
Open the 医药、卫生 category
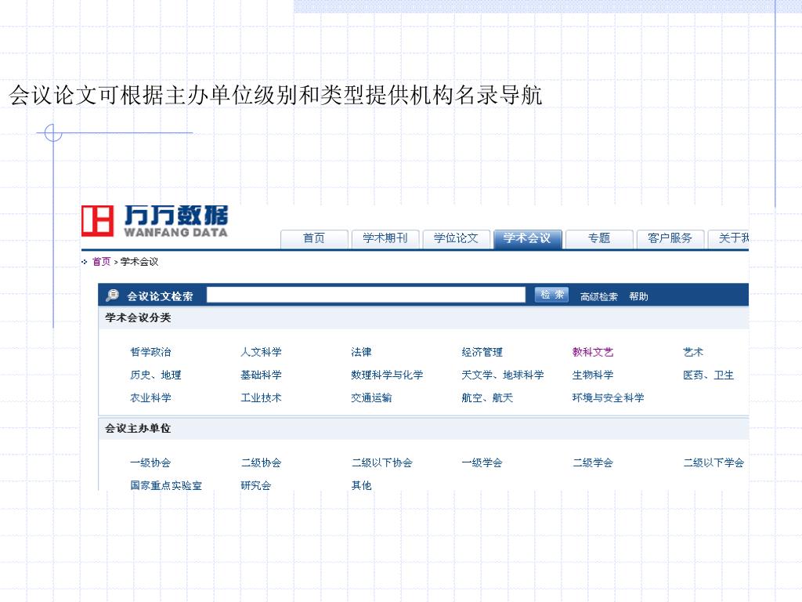[708, 375]
